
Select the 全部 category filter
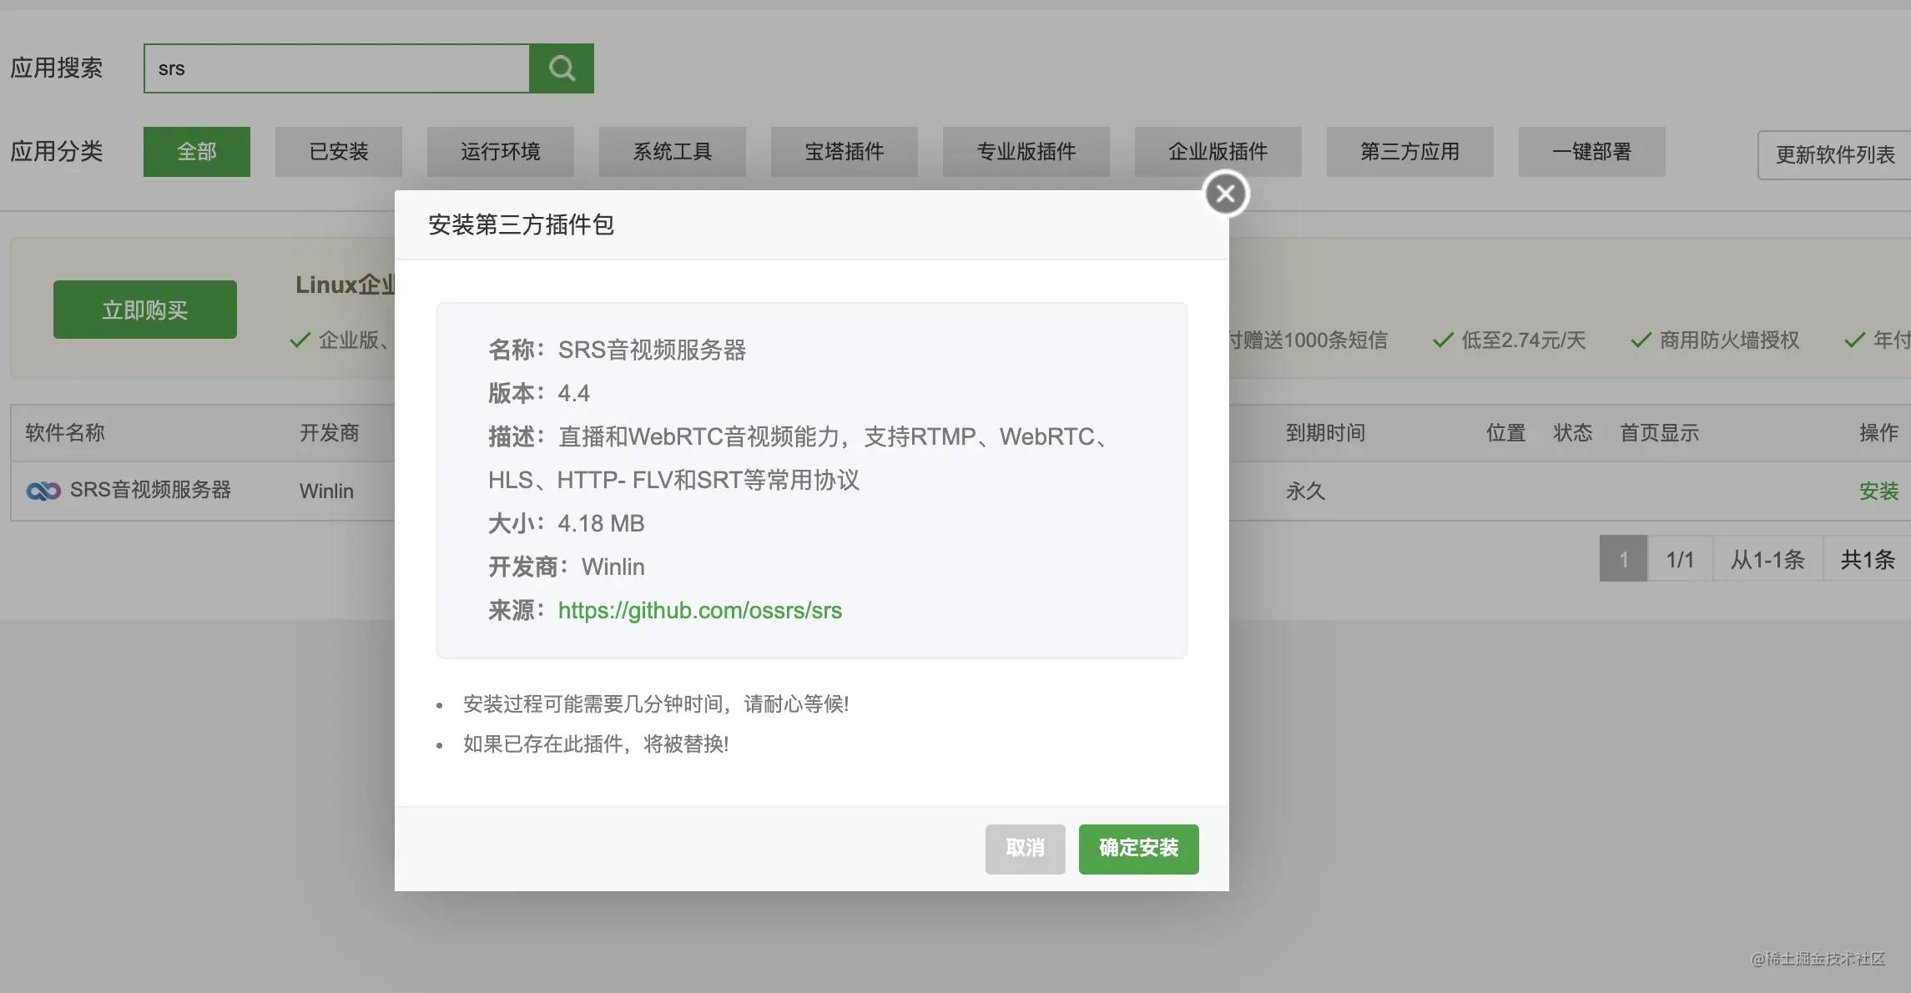point(196,151)
